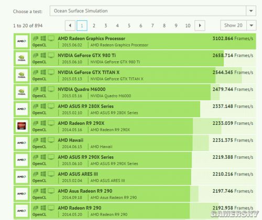The height and width of the screenshot is (220, 262).
Task: Click the next page arrow button
Action: coord(200,26)
